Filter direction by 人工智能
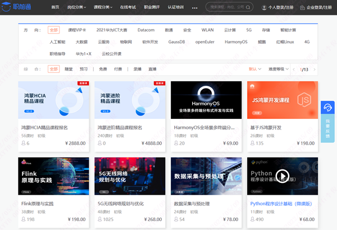The image size is (337, 230). (x=57, y=42)
